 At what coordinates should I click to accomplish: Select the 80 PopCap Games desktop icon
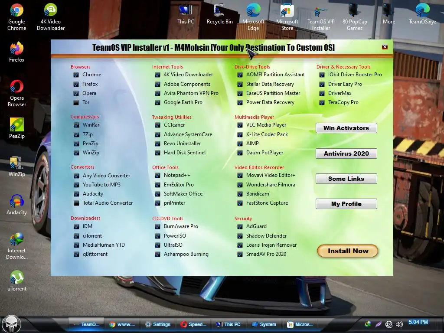[x=355, y=17]
